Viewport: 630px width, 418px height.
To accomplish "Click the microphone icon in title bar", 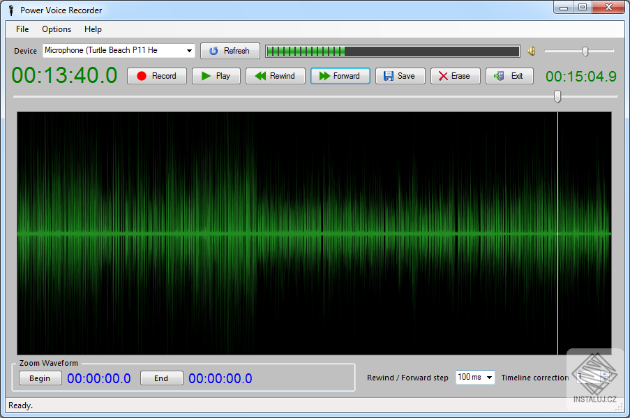I will (x=11, y=10).
